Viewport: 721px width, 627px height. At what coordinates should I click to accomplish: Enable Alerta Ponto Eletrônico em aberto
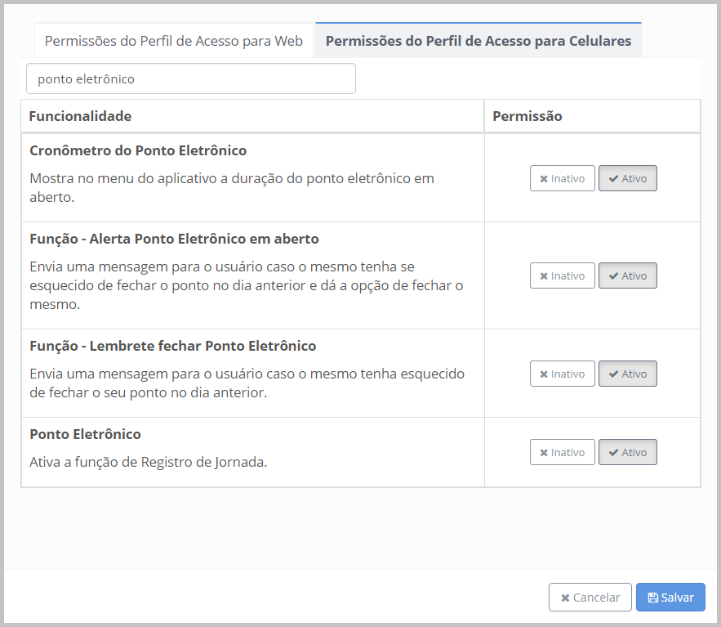(x=627, y=275)
